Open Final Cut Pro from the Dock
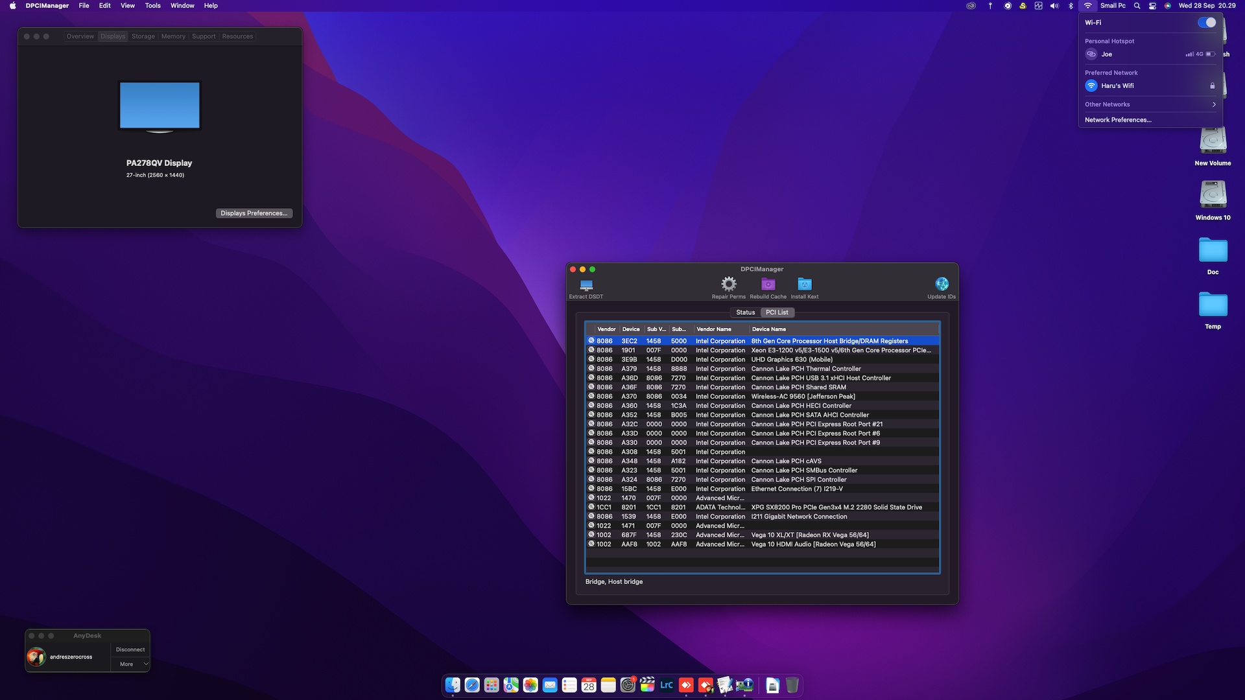 [x=647, y=685]
